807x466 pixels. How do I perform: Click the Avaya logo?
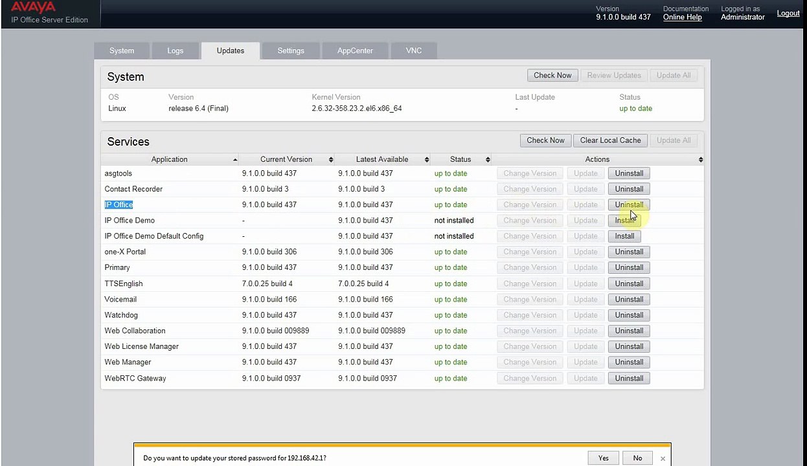(x=33, y=7)
